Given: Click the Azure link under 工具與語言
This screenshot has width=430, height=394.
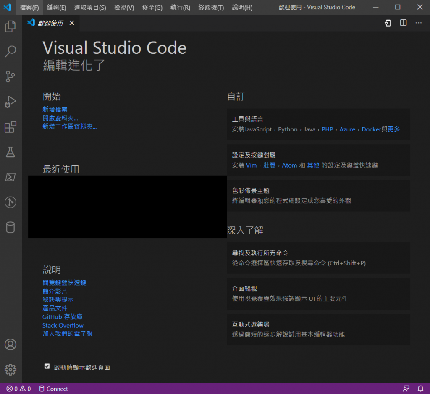Looking at the screenshot, I should click(x=347, y=129).
